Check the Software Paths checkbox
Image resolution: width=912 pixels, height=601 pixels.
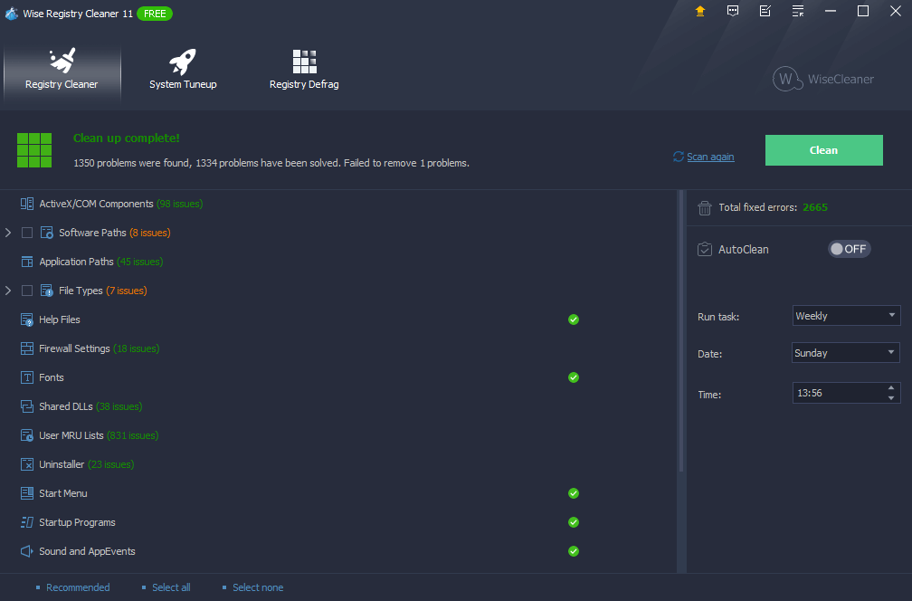[x=27, y=233]
